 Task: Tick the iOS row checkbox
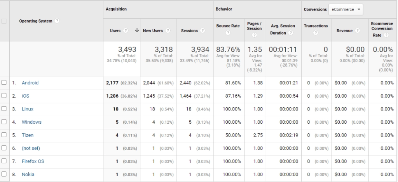4,96
